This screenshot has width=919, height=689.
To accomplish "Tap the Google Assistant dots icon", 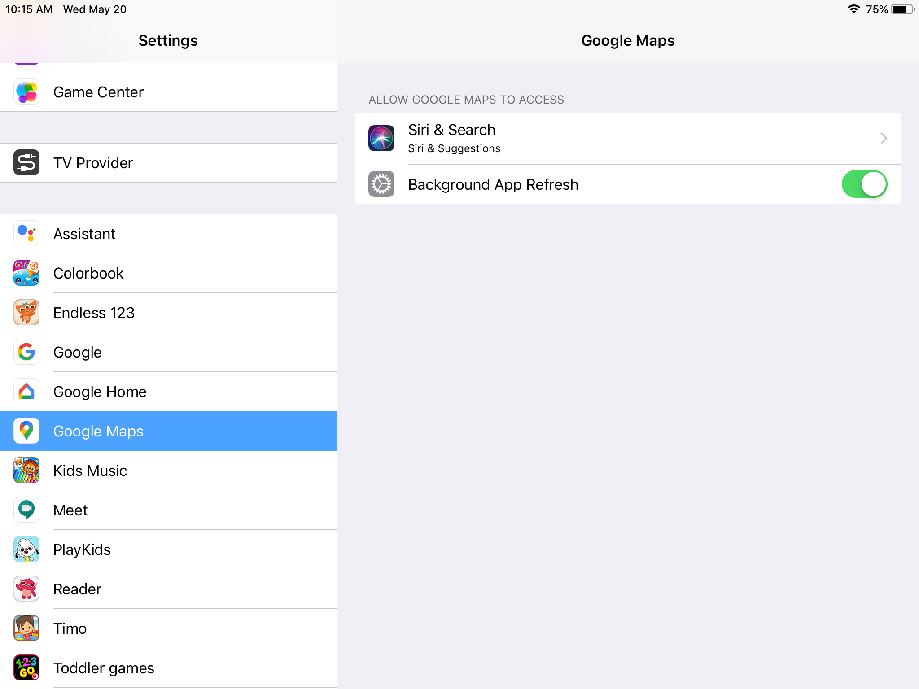I will point(26,234).
